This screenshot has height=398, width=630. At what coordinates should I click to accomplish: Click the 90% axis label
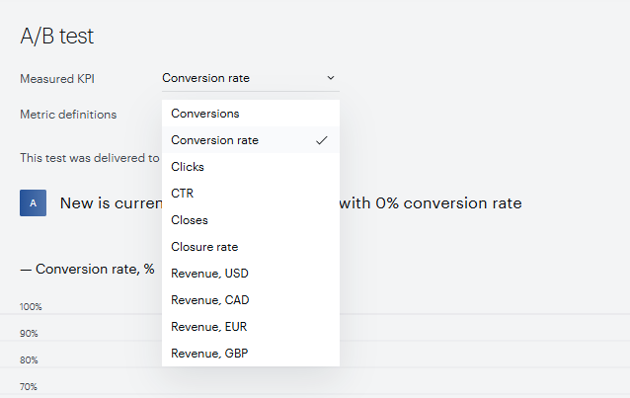(x=29, y=333)
